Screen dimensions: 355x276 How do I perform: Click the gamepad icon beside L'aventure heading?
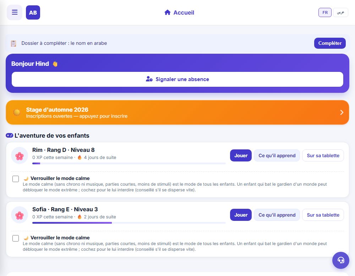click(9, 136)
